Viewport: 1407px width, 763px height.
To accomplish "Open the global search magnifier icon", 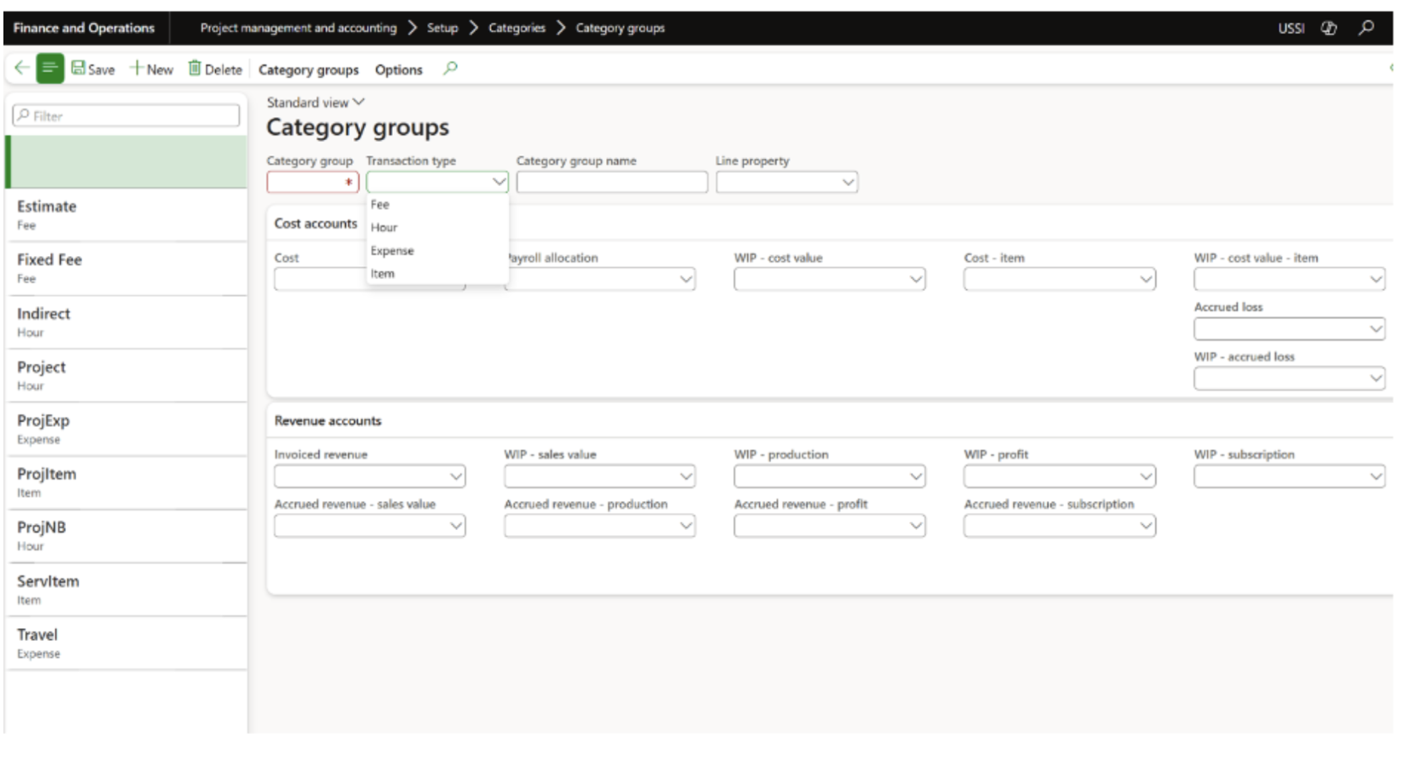I will coord(1366,27).
